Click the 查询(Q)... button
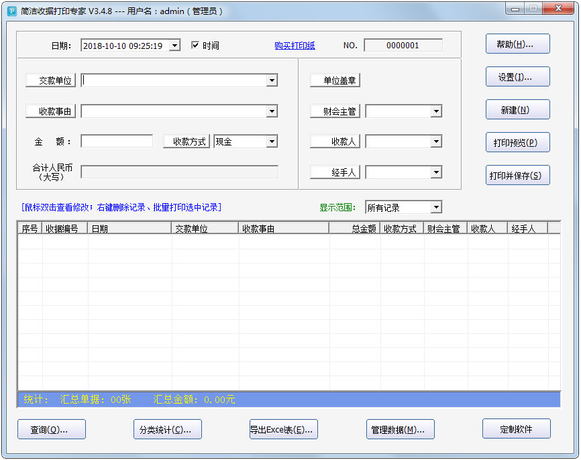581x460 pixels. tap(52, 429)
